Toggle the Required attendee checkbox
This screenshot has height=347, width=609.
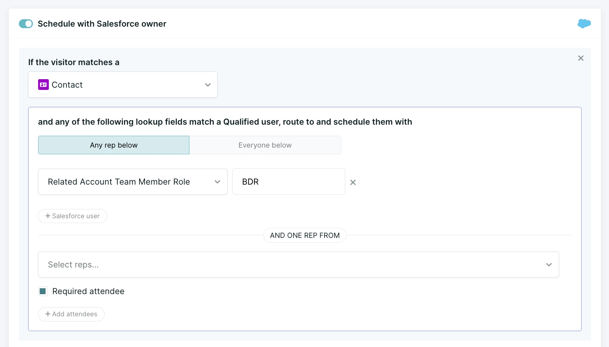(x=43, y=291)
